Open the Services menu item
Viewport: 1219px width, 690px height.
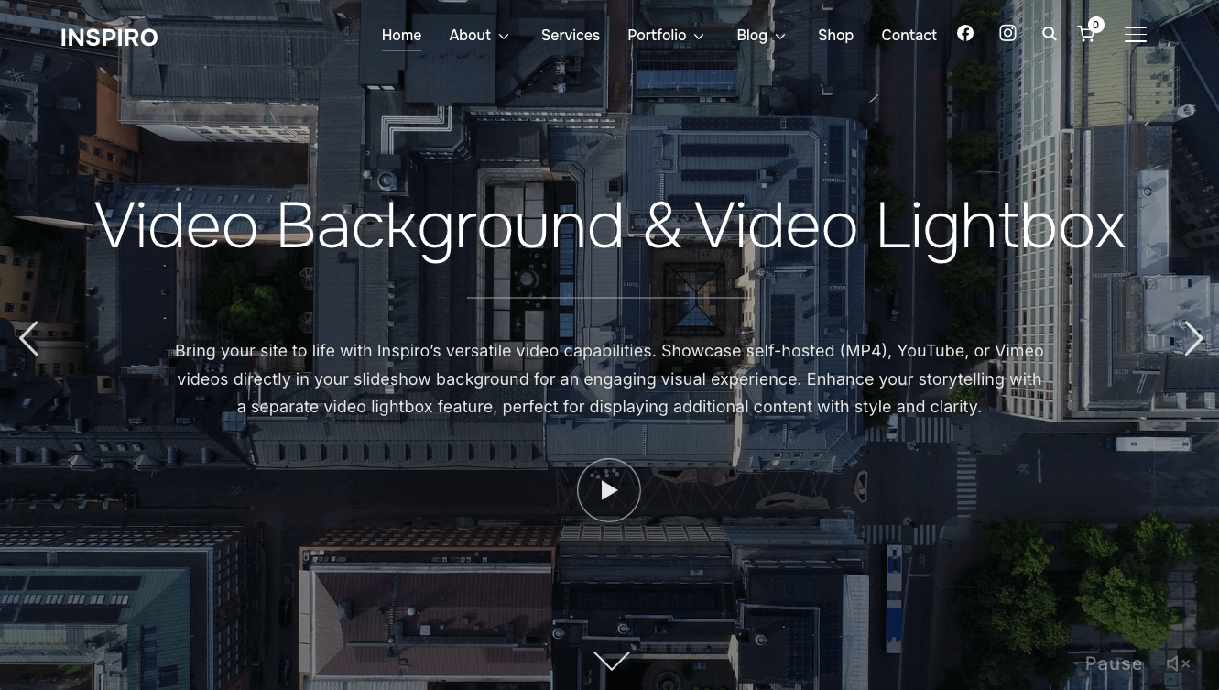(570, 36)
